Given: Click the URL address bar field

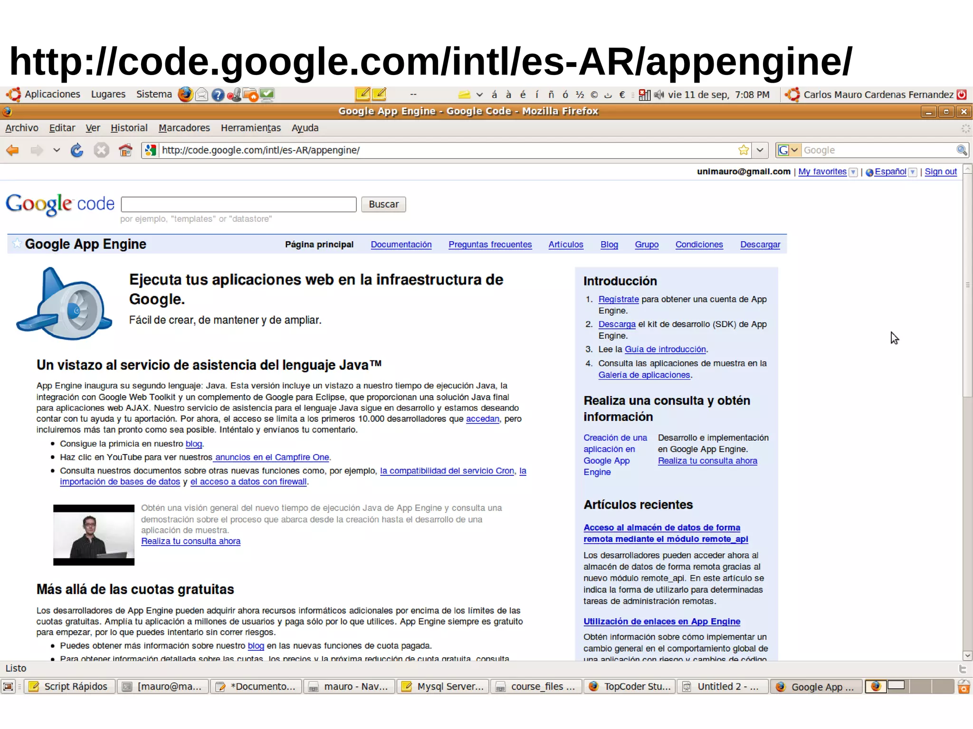Looking at the screenshot, I should pos(447,150).
